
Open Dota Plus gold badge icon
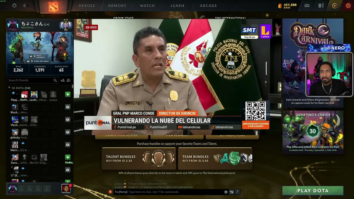point(335,6)
